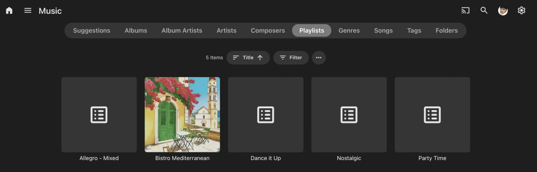537x172 pixels.
Task: Click the Dance it Up playlist title
Action: [266, 158]
